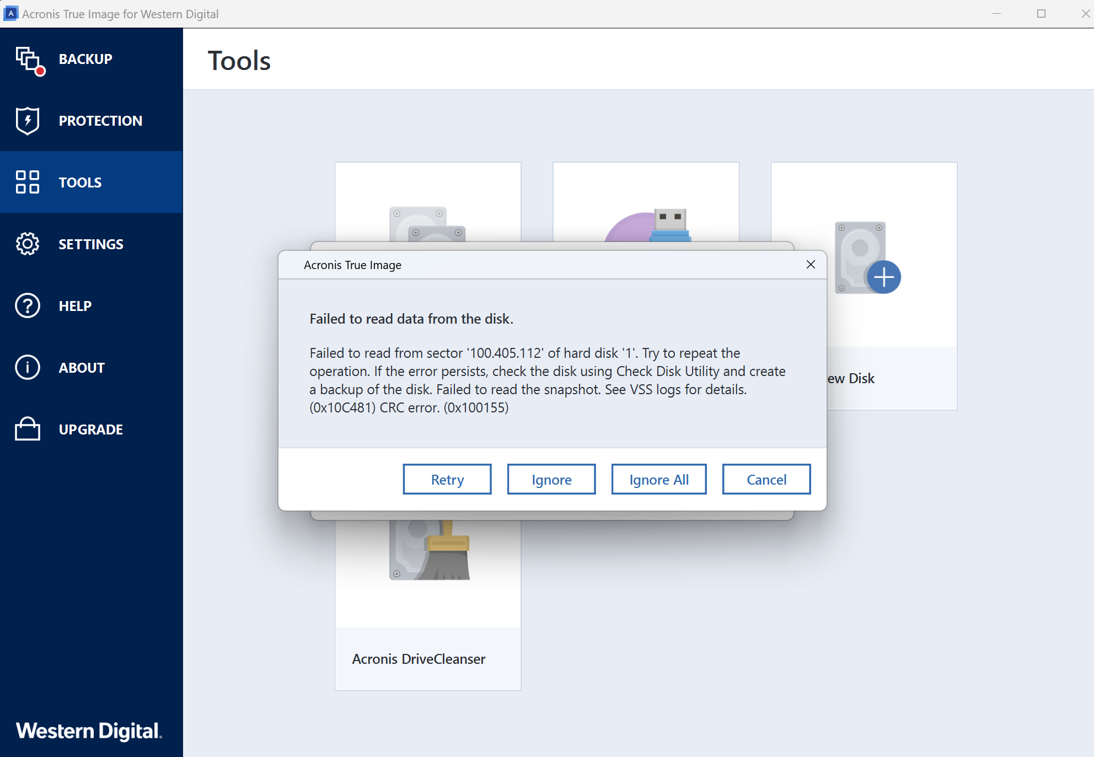
Task: Click the Add New Disk plus icon
Action: 883,277
